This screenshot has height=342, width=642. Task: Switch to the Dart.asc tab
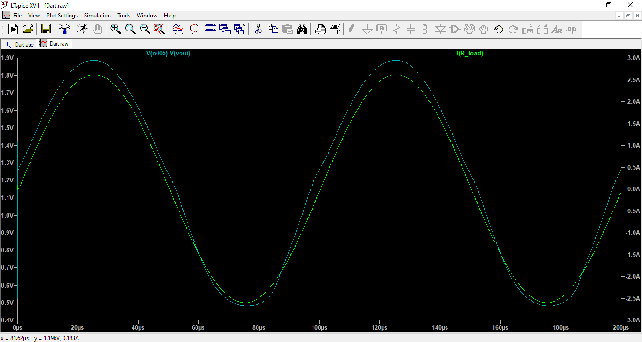coord(19,44)
